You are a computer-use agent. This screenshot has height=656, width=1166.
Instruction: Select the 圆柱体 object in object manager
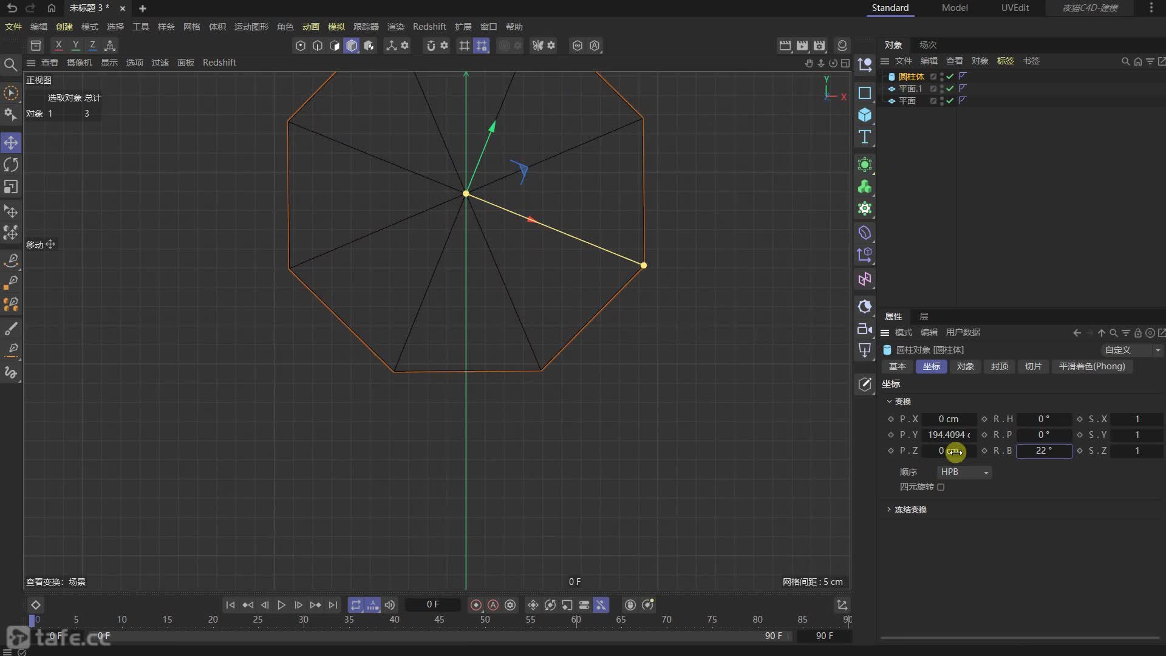[x=911, y=77]
